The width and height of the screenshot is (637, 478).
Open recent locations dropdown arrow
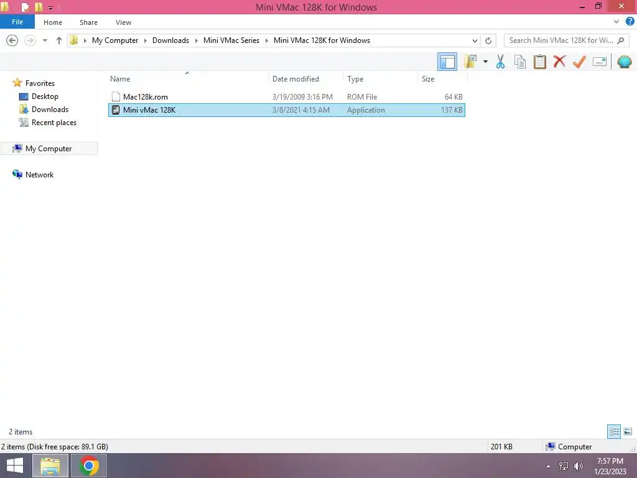45,40
